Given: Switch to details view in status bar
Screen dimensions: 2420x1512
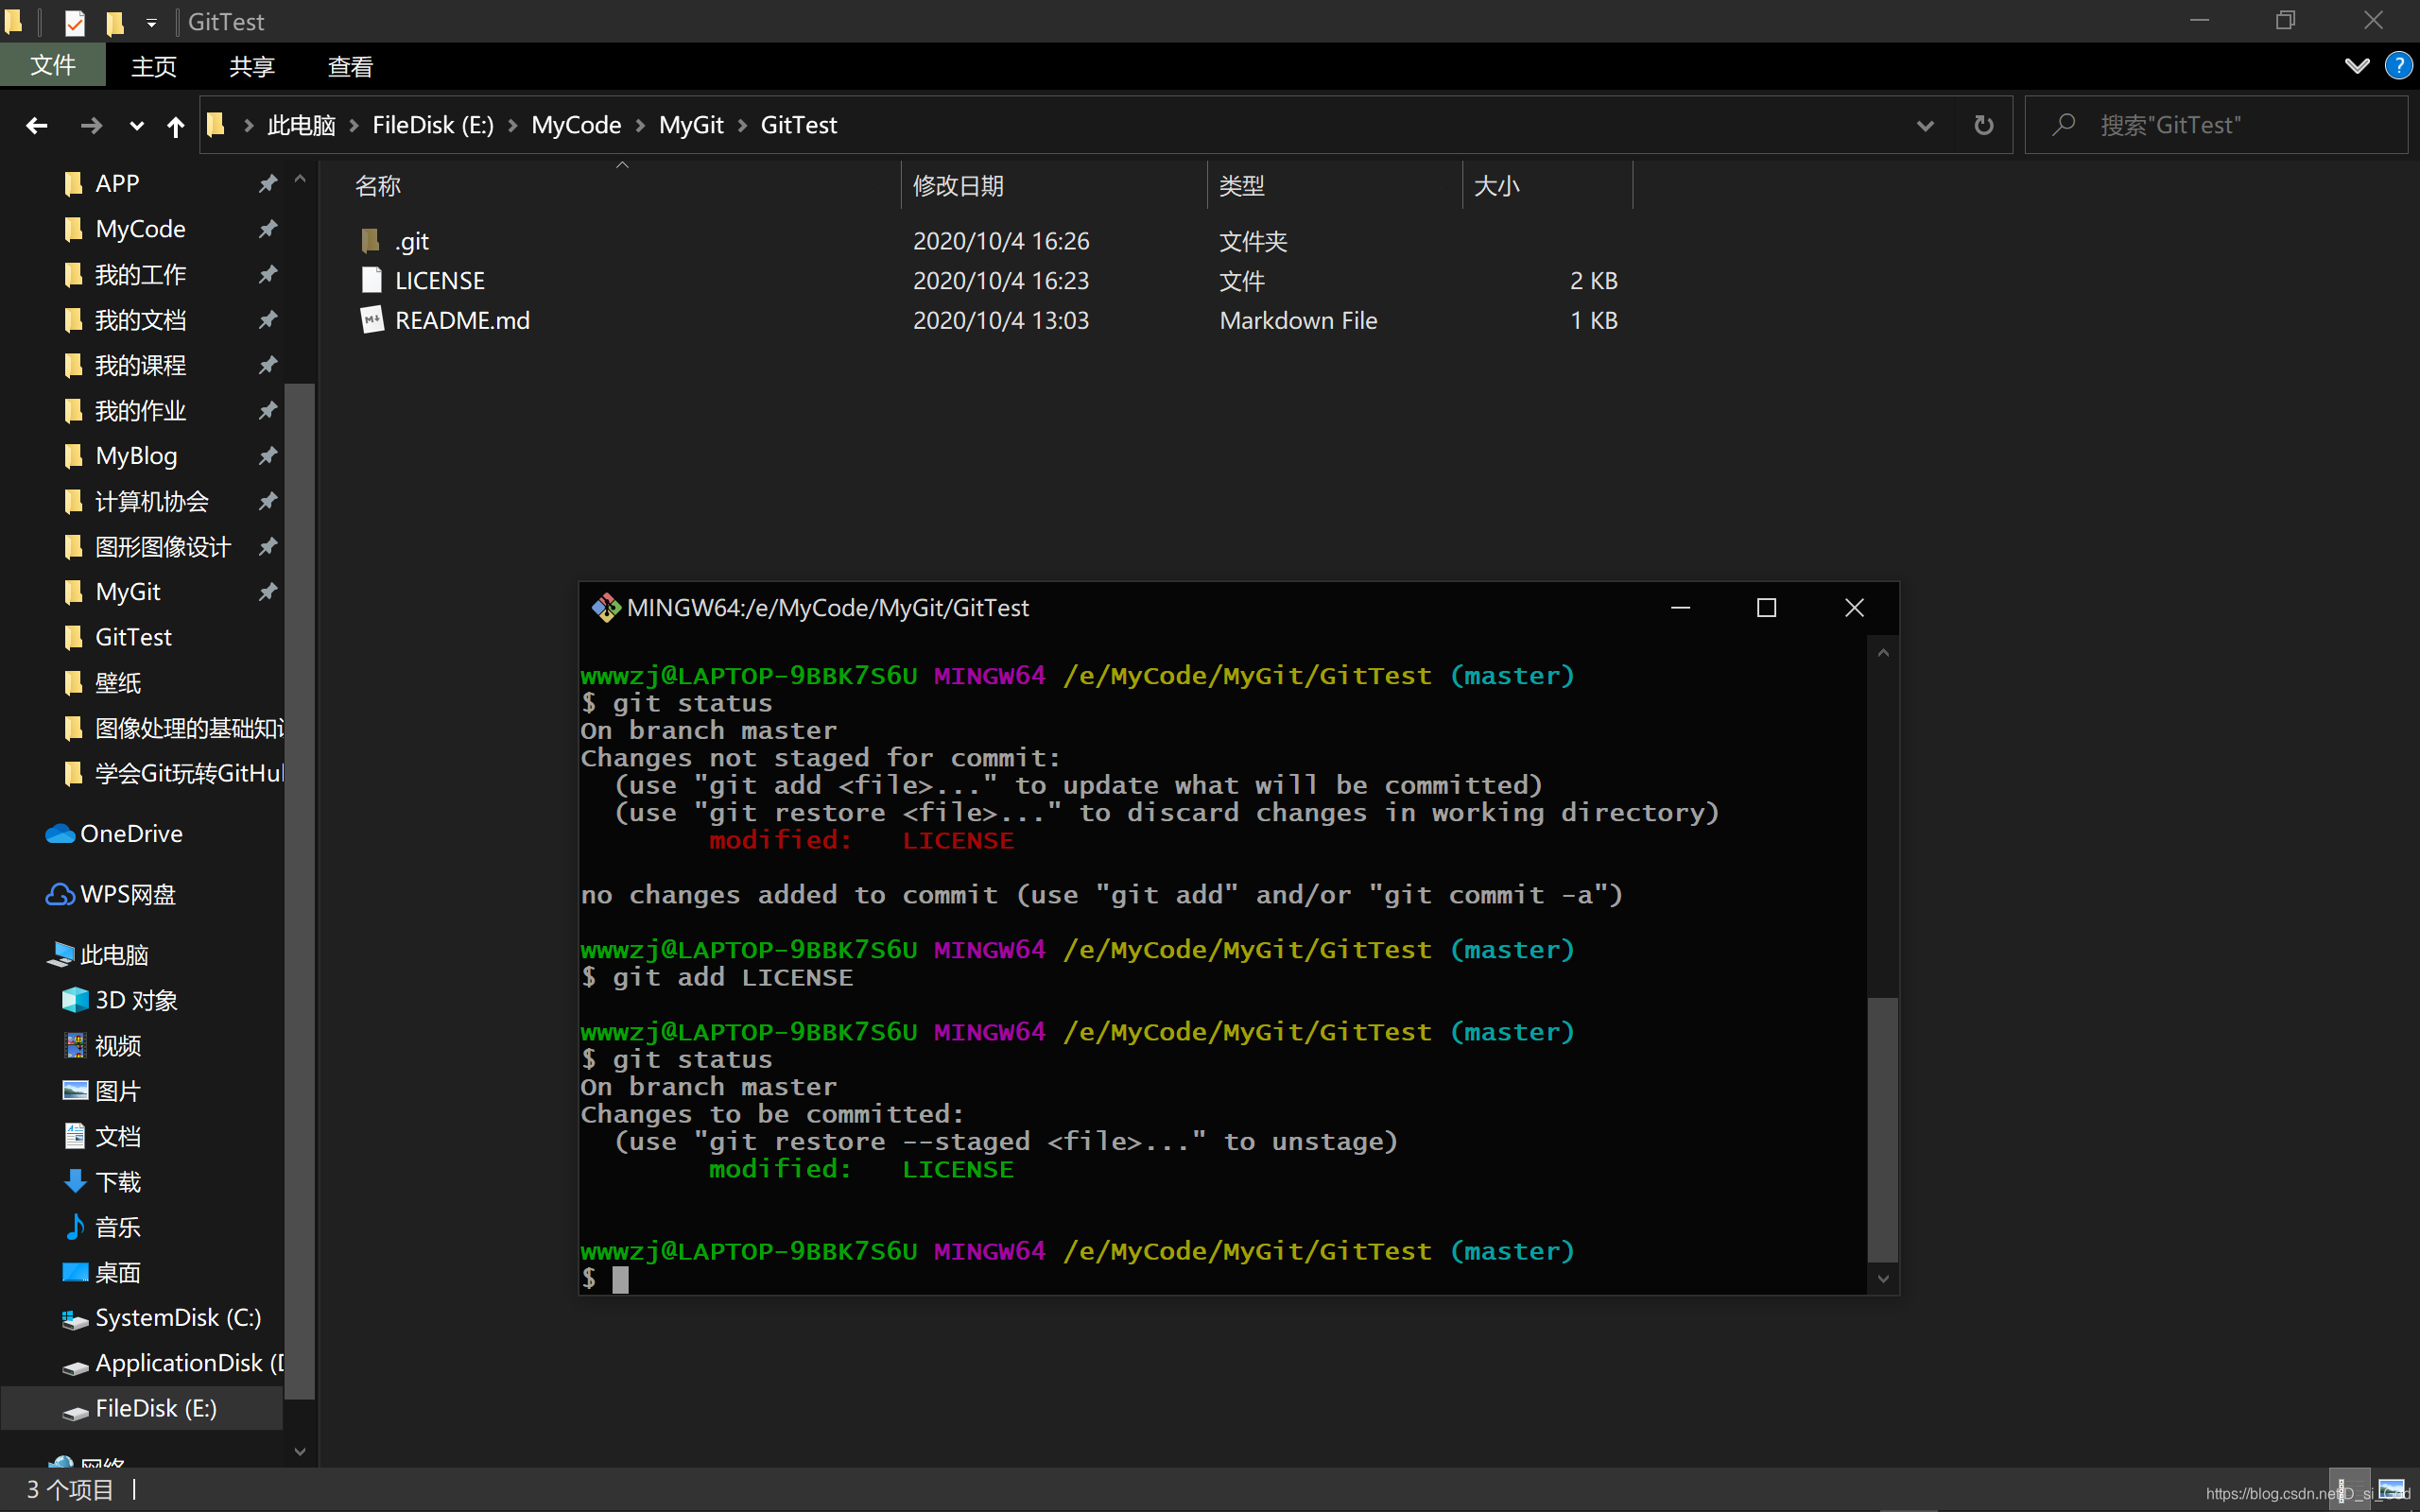Looking at the screenshot, I should pyautogui.click(x=2349, y=1490).
